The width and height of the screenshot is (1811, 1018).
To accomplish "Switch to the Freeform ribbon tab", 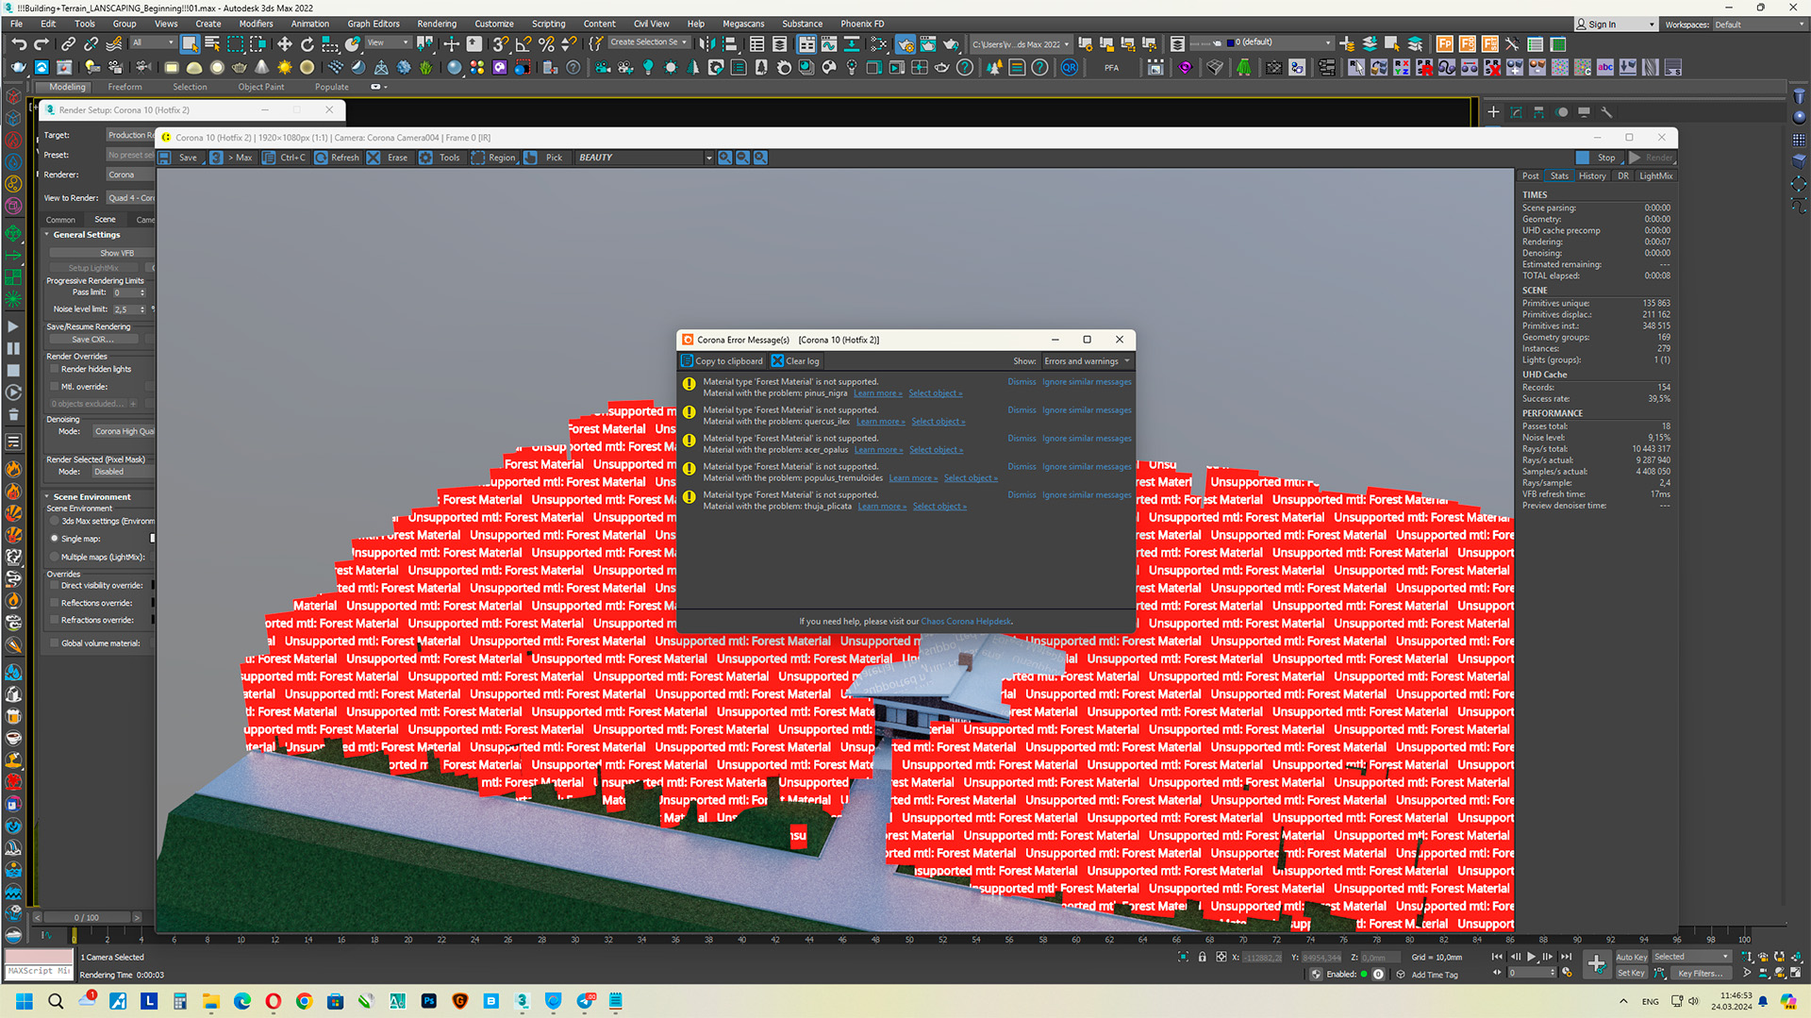I will click(x=125, y=87).
